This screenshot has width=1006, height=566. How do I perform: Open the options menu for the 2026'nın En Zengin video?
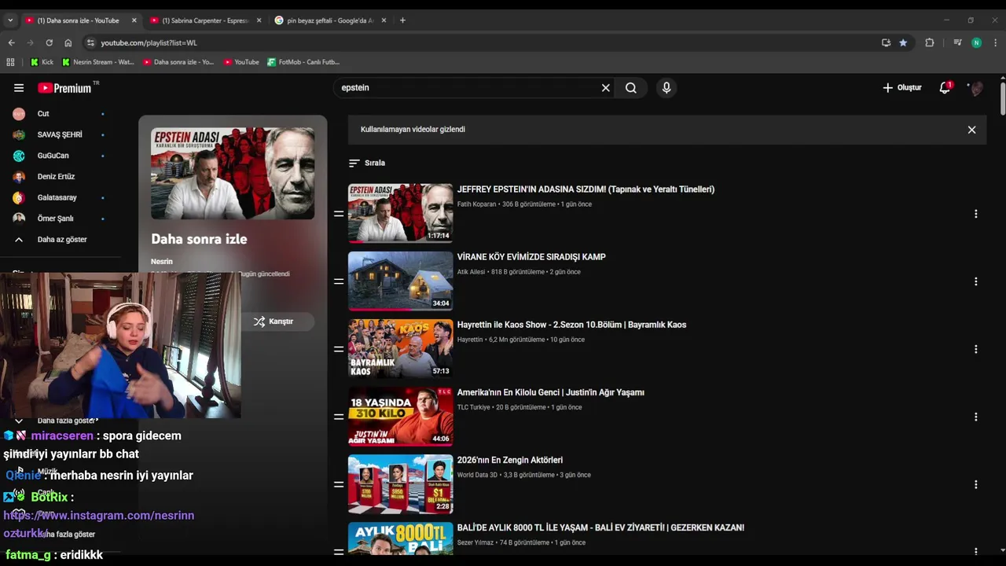click(x=975, y=484)
